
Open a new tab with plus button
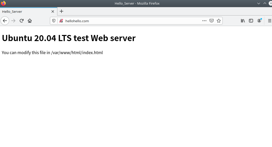coord(61,11)
